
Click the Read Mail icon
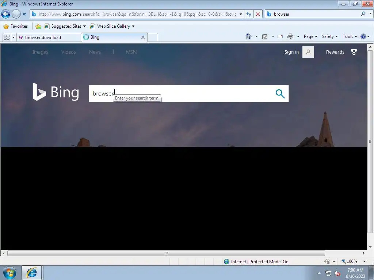point(280,36)
